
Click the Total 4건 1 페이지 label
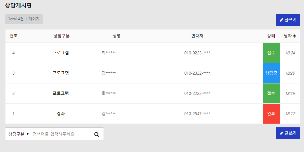point(24,19)
